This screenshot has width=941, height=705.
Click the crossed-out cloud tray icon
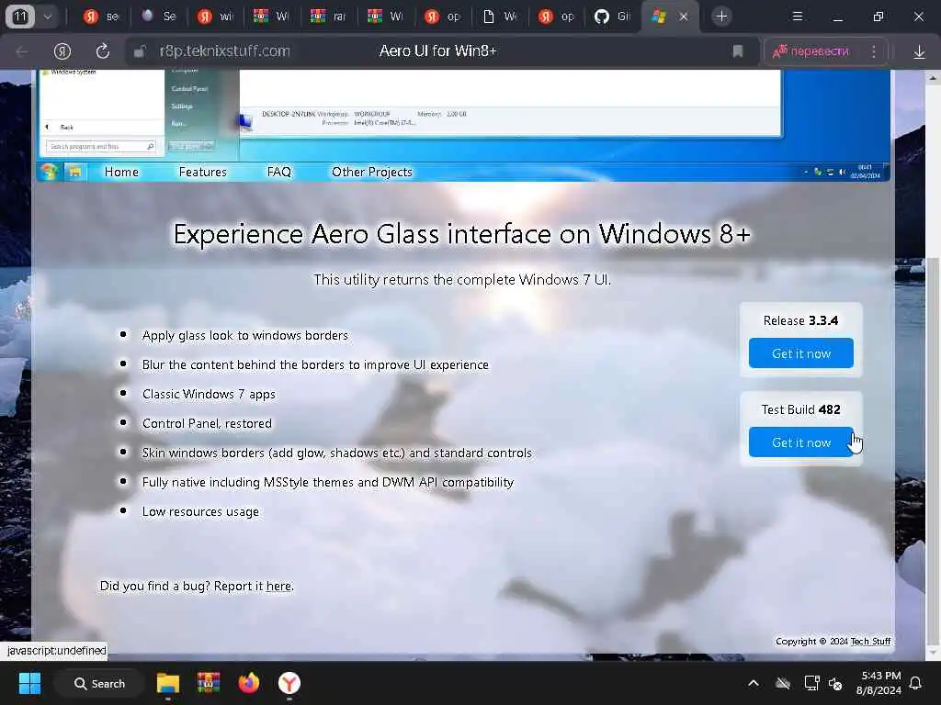[x=783, y=683]
